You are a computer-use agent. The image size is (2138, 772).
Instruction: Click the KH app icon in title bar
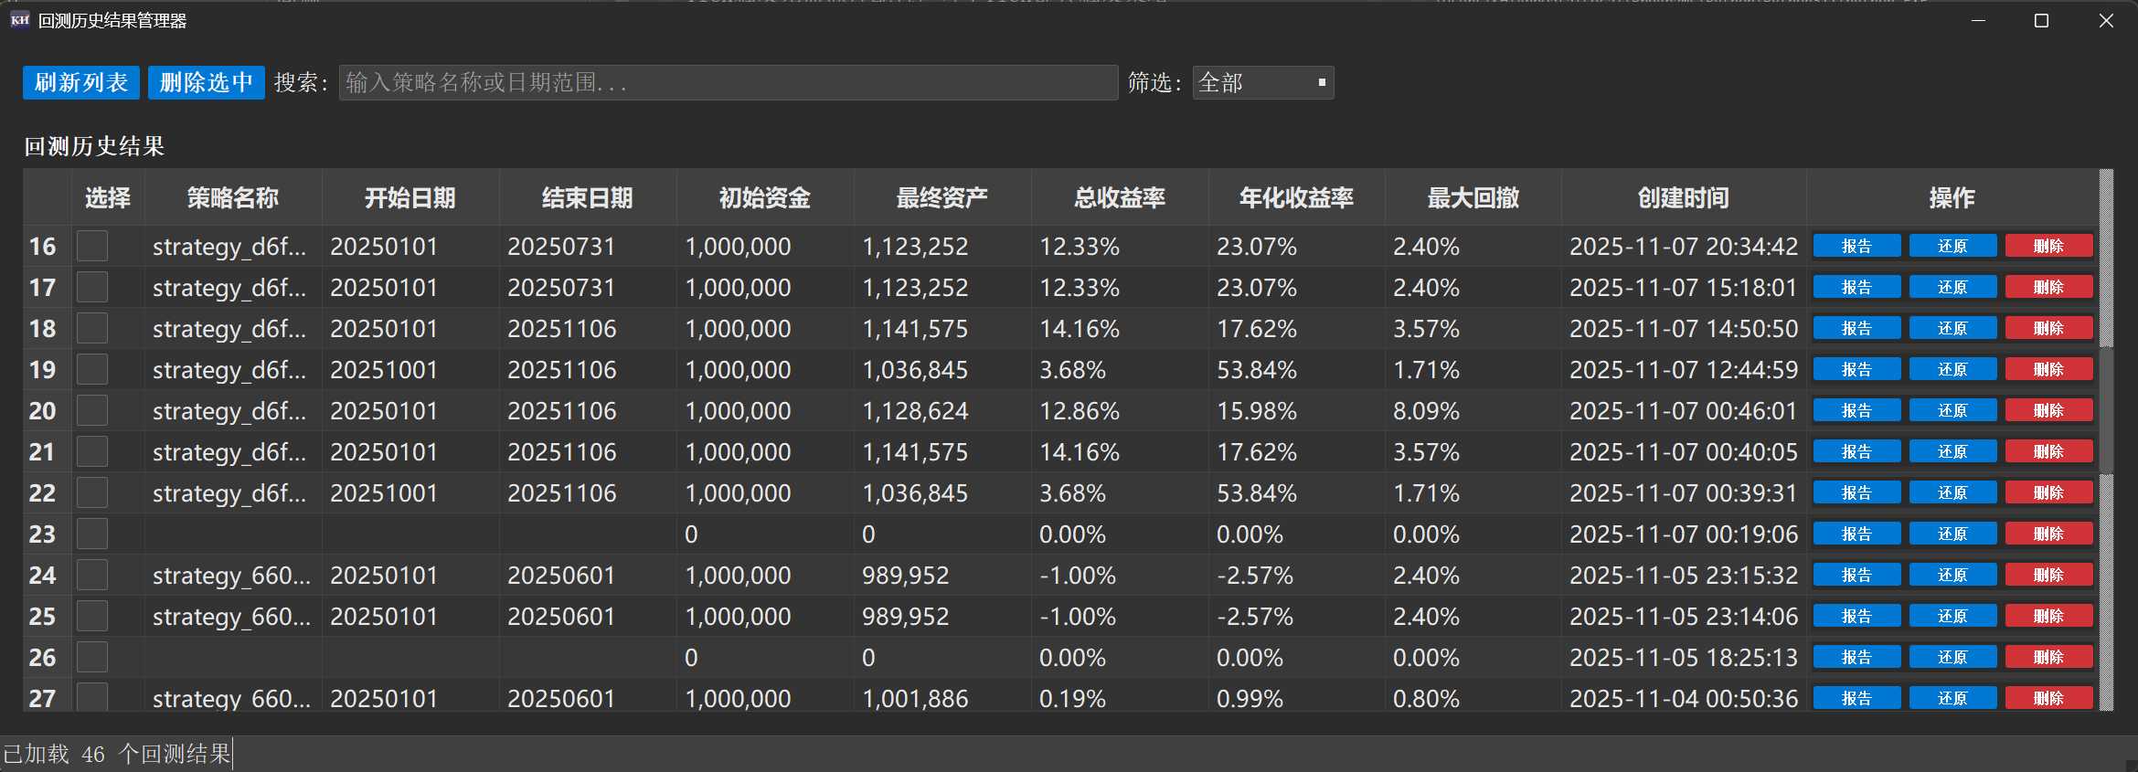point(19,20)
